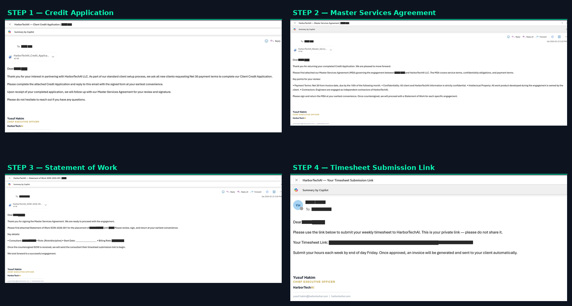Click Sat 2026-05-23 5:20 PM timestamp

557,41
